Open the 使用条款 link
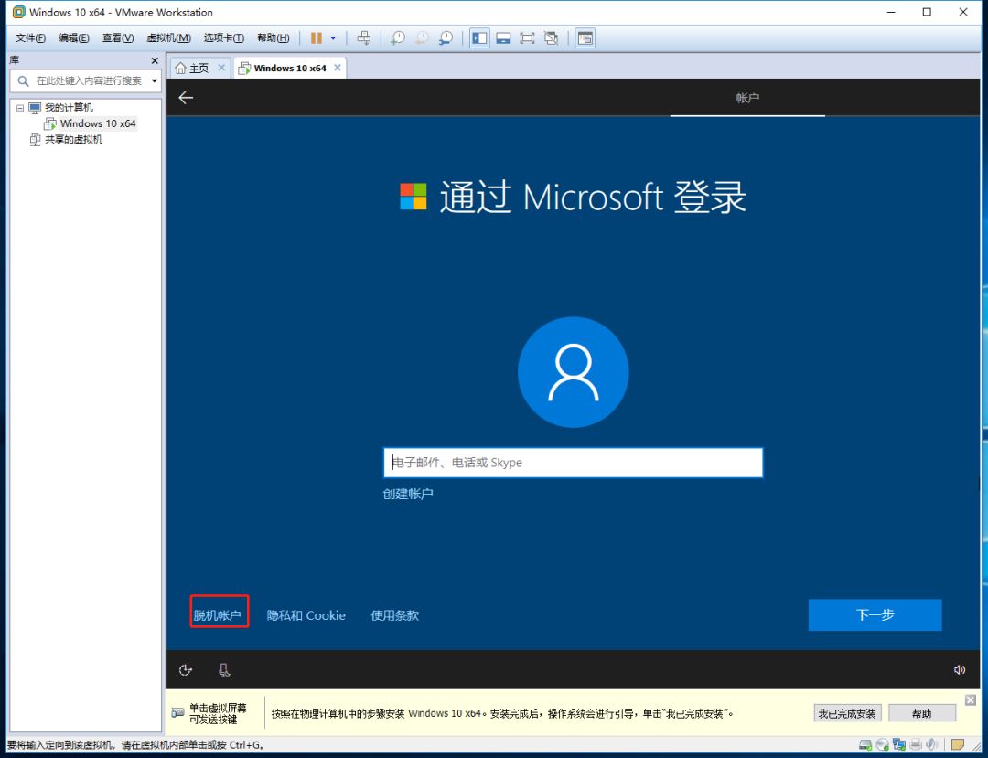The image size is (988, 758). coord(394,615)
